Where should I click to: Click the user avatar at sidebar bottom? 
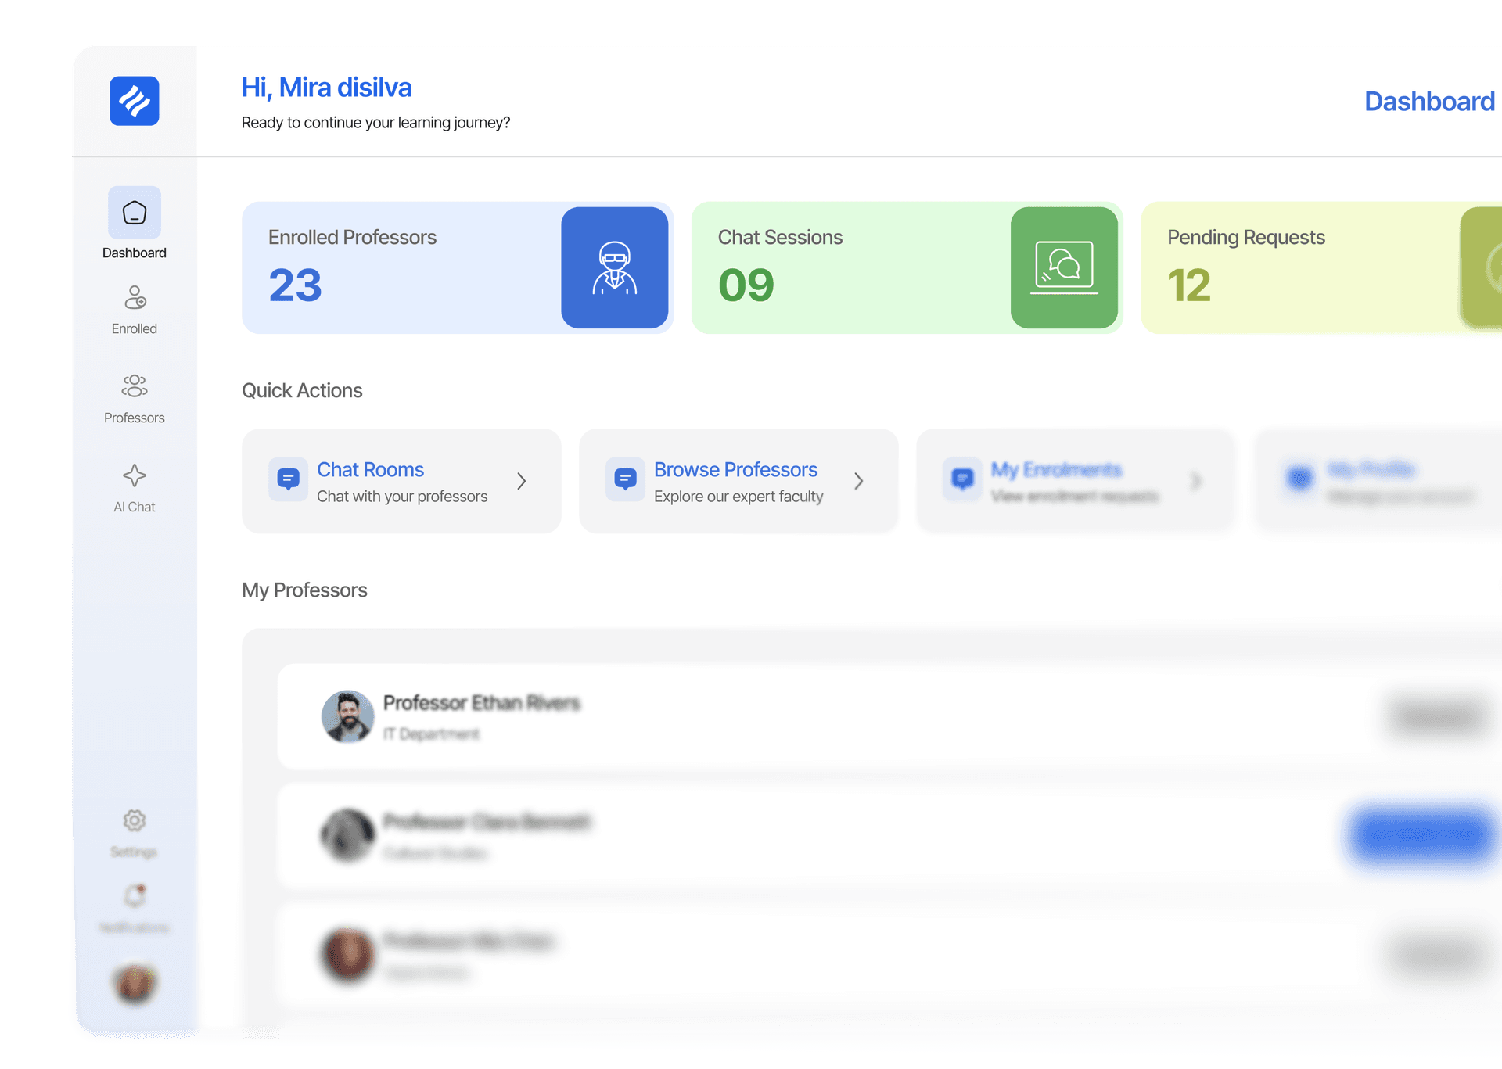(x=135, y=983)
